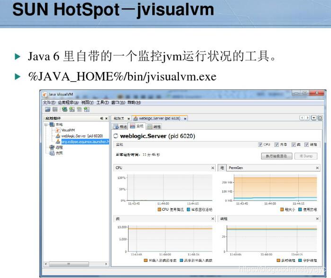This screenshot has height=278, width=331.
Task: Select the VisualVM tree item
Action: [x=68, y=130]
